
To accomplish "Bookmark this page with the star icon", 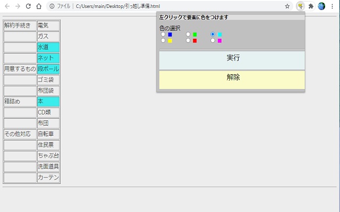I will (x=287, y=6).
